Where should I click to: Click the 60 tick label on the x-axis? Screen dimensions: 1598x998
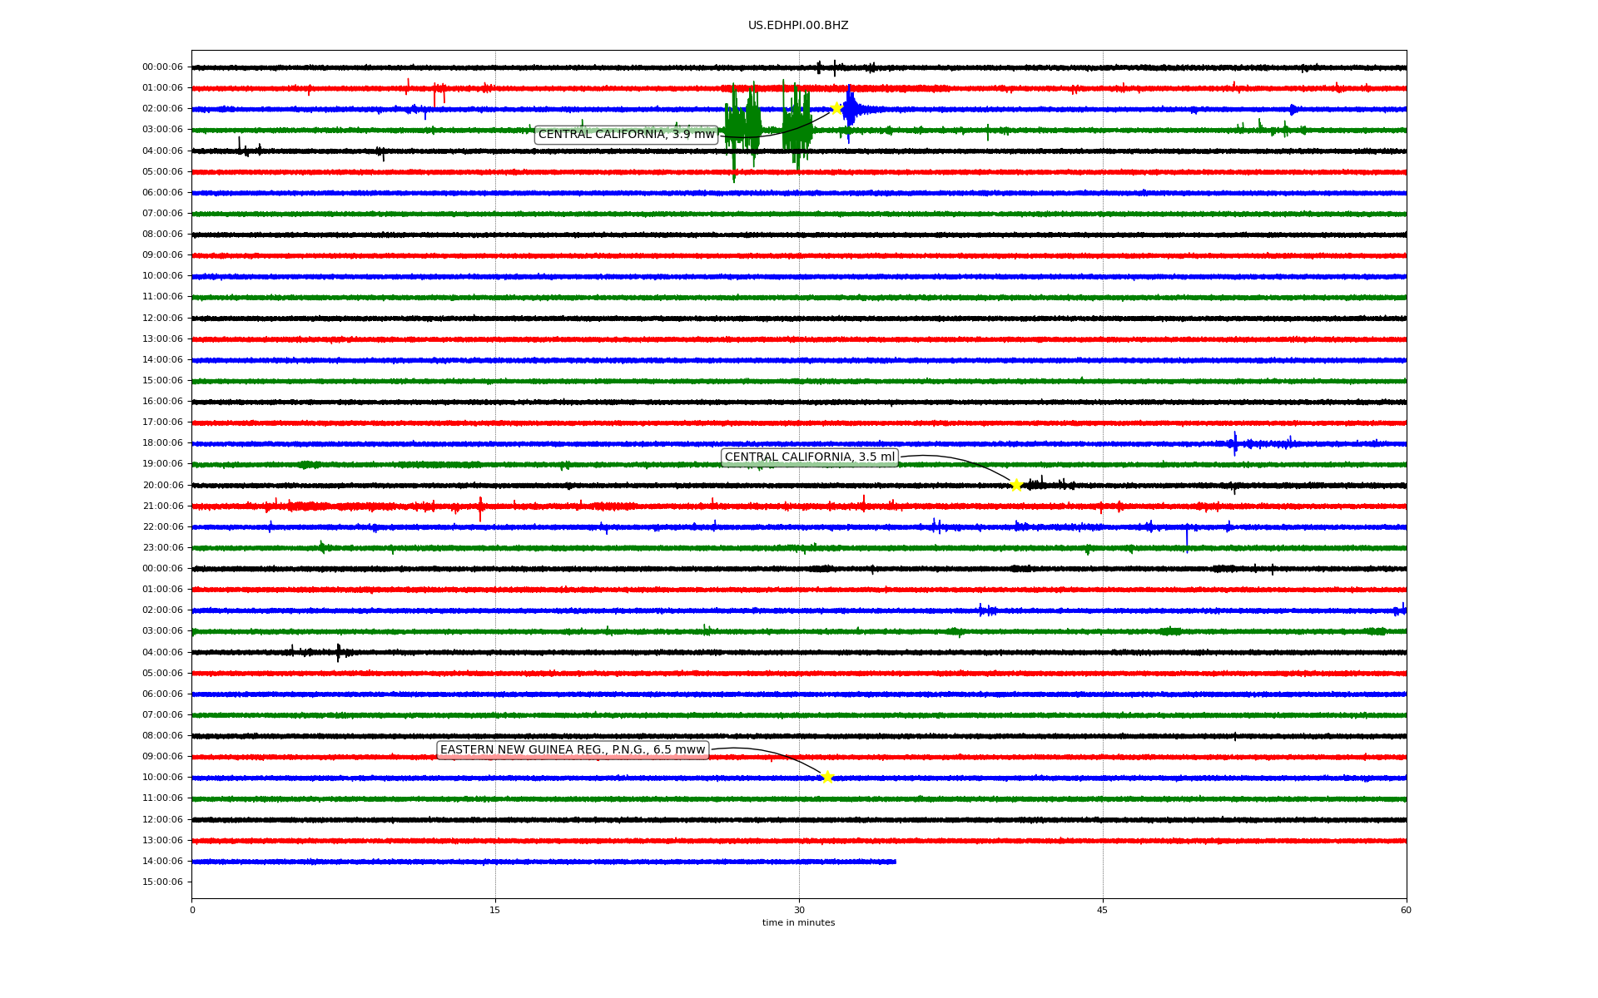[1406, 910]
